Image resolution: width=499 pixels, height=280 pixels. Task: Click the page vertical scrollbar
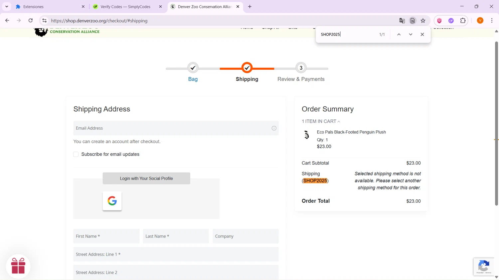click(x=496, y=123)
